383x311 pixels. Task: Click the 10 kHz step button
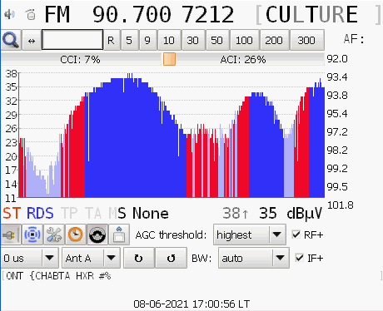(x=169, y=41)
